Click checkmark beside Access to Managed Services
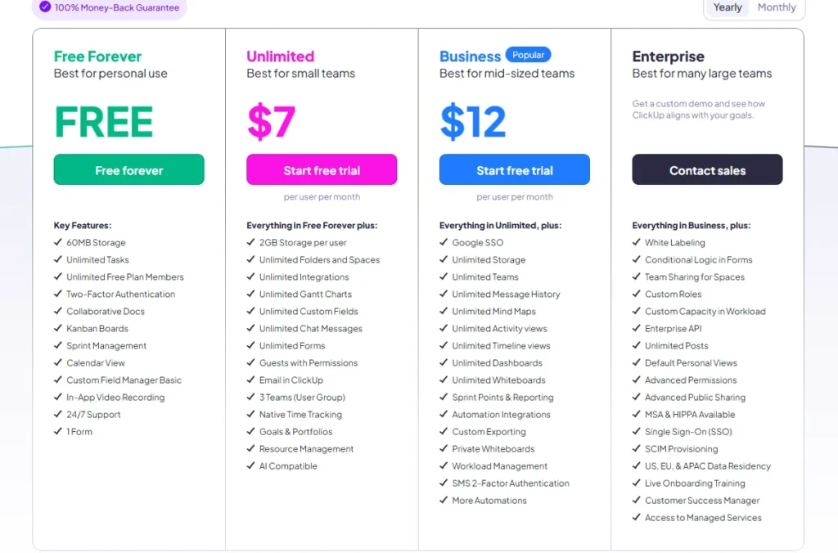Screen dimensions: 838x553 click(637, 517)
